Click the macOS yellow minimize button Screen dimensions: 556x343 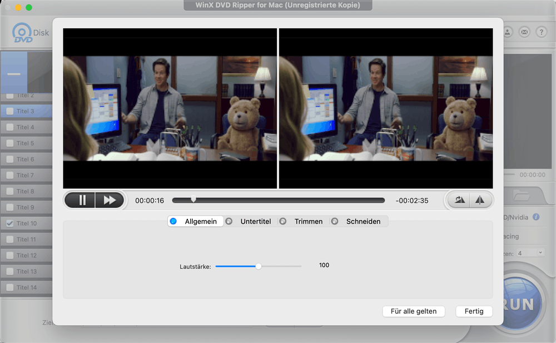tap(18, 7)
